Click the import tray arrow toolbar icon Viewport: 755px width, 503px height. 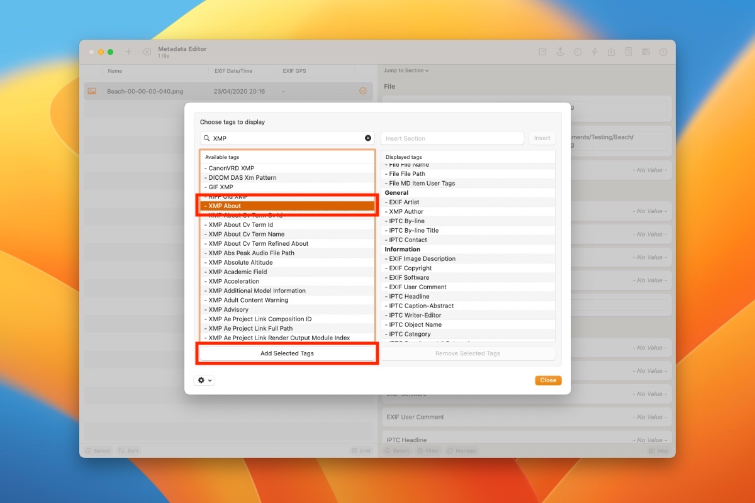611,52
